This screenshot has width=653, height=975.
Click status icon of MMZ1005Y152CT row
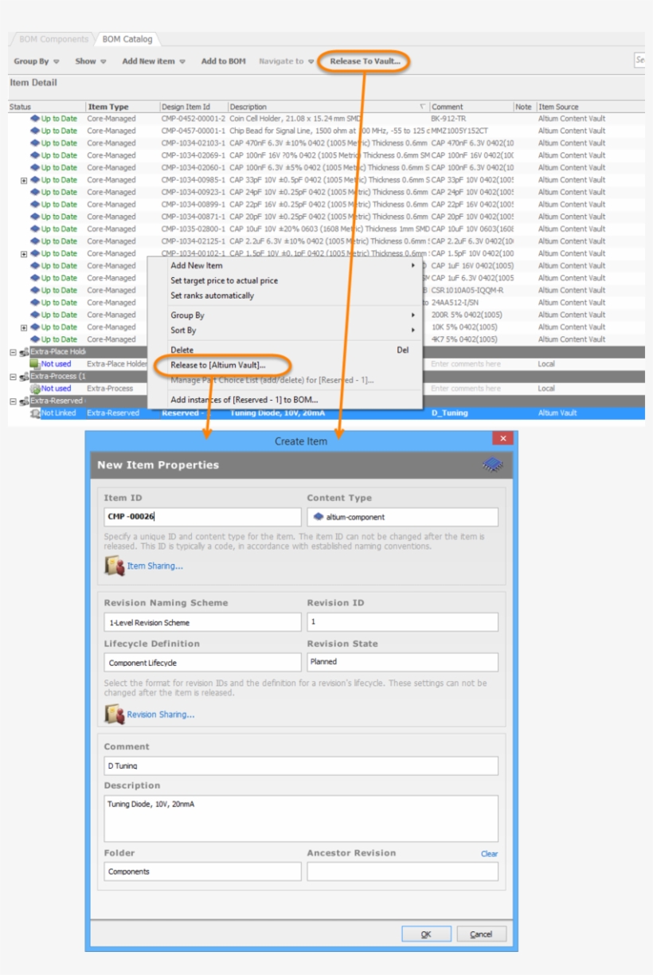pyautogui.click(x=35, y=131)
